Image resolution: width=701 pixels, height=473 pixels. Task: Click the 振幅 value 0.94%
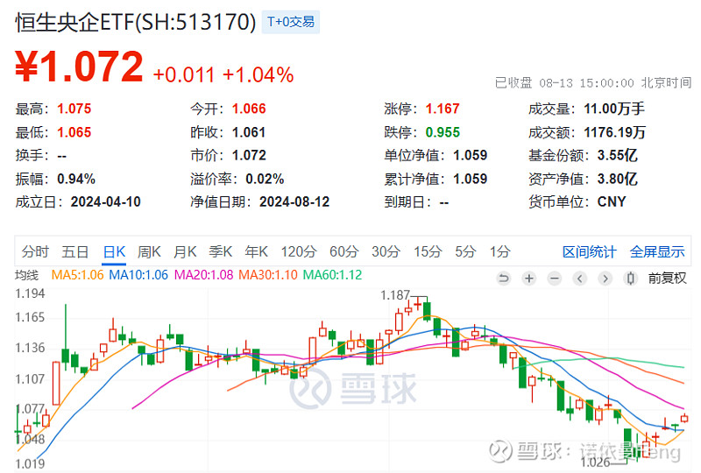76,179
